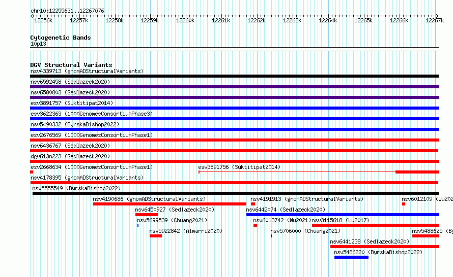
Task: Open the esv3891757 (Suktitipat2014) label
Action: tap(72, 103)
